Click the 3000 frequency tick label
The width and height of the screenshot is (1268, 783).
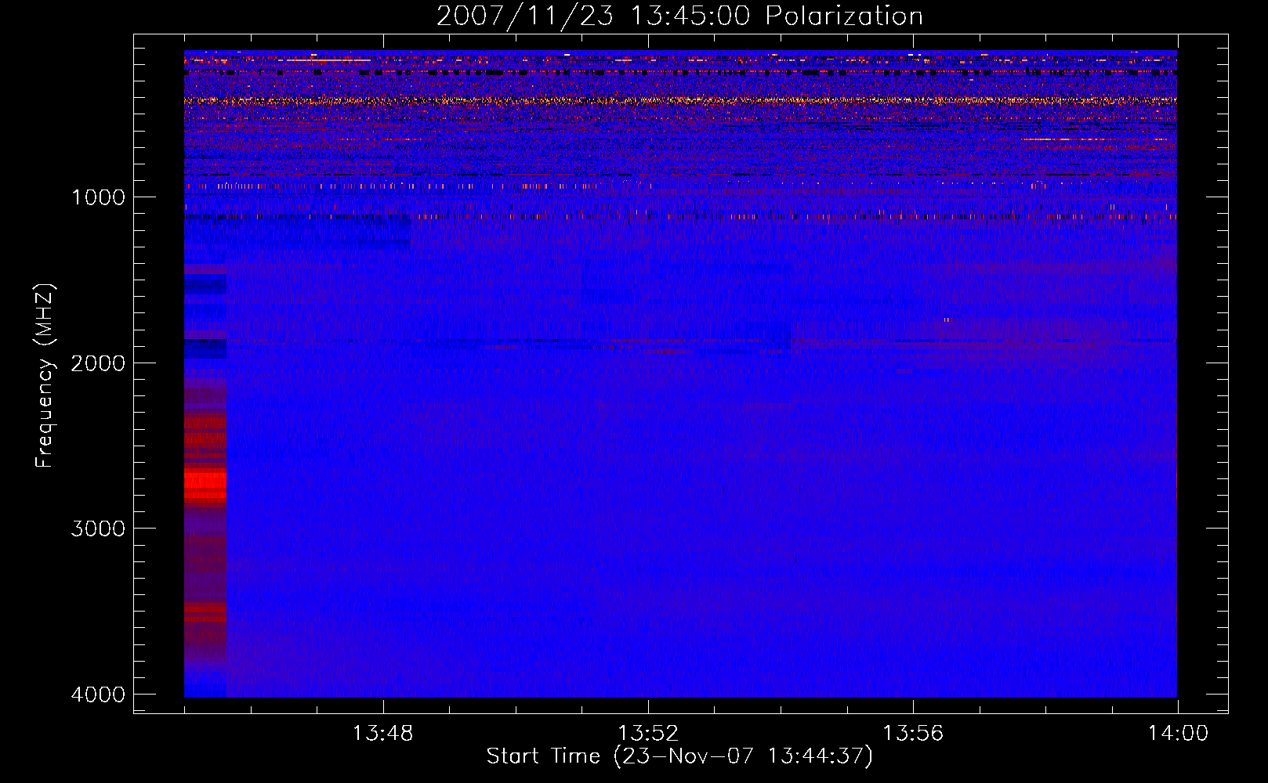click(98, 529)
